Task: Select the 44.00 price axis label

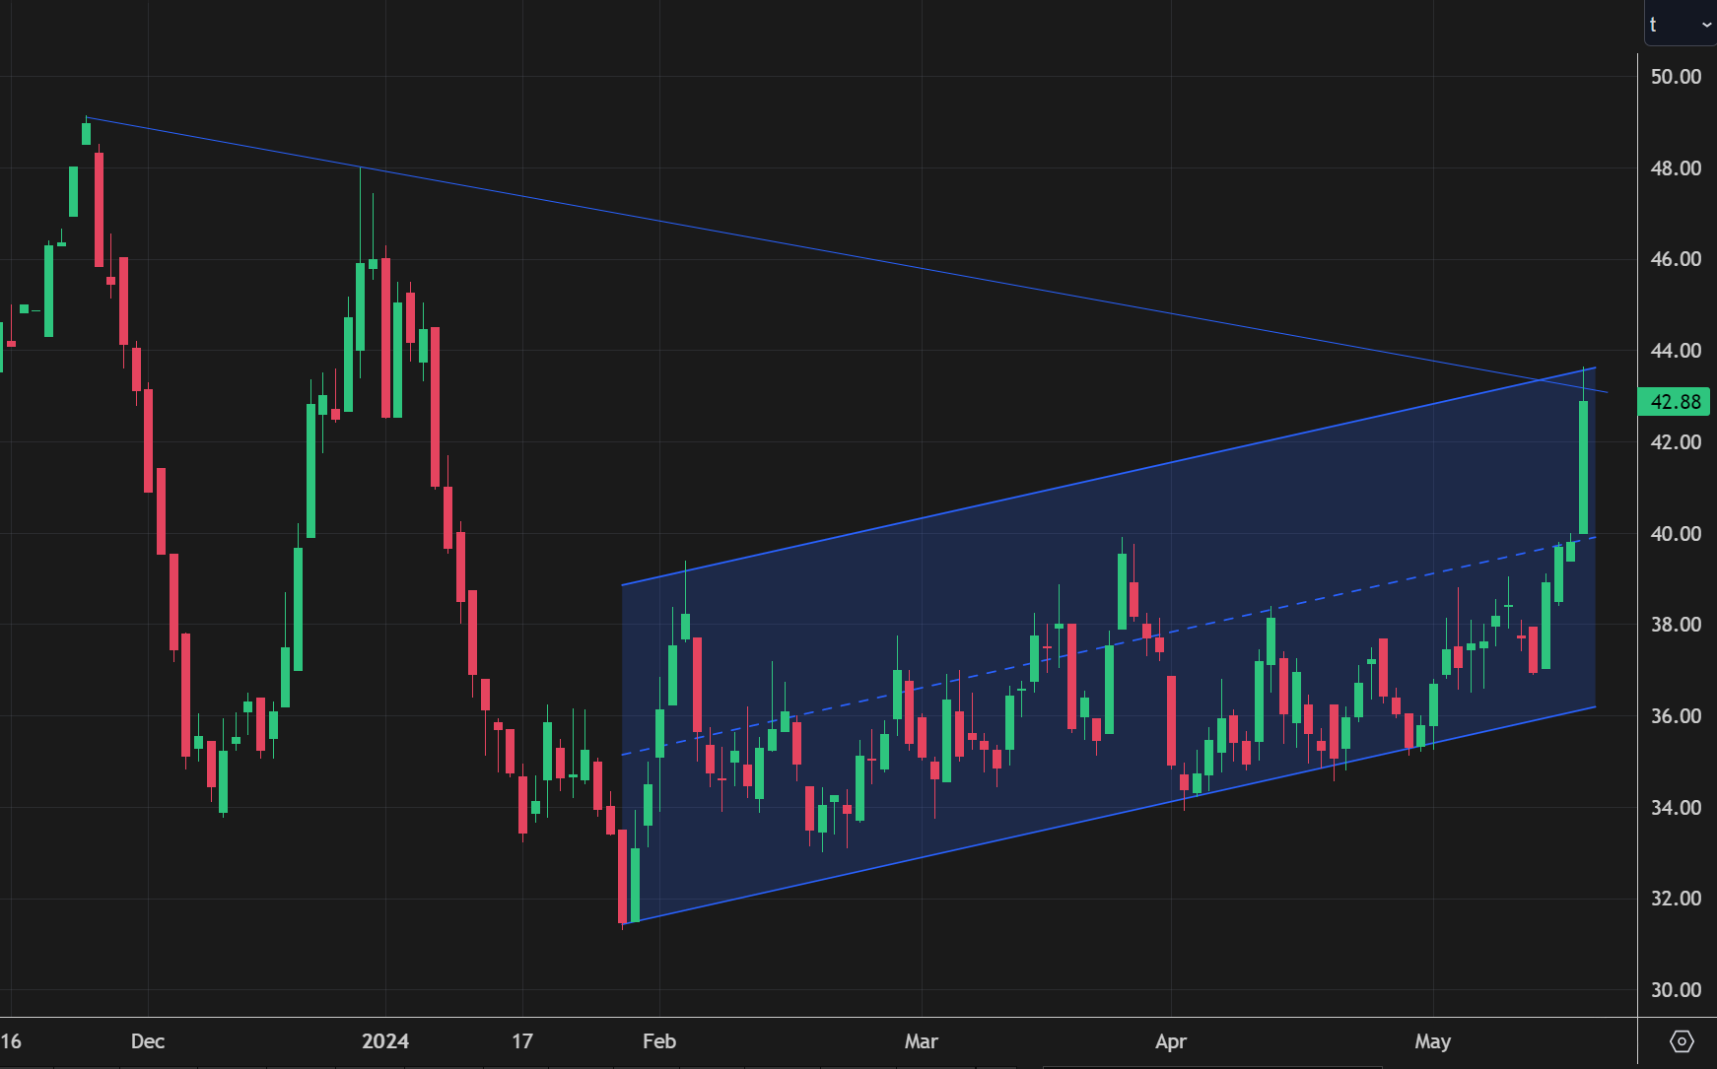Action: [1676, 351]
